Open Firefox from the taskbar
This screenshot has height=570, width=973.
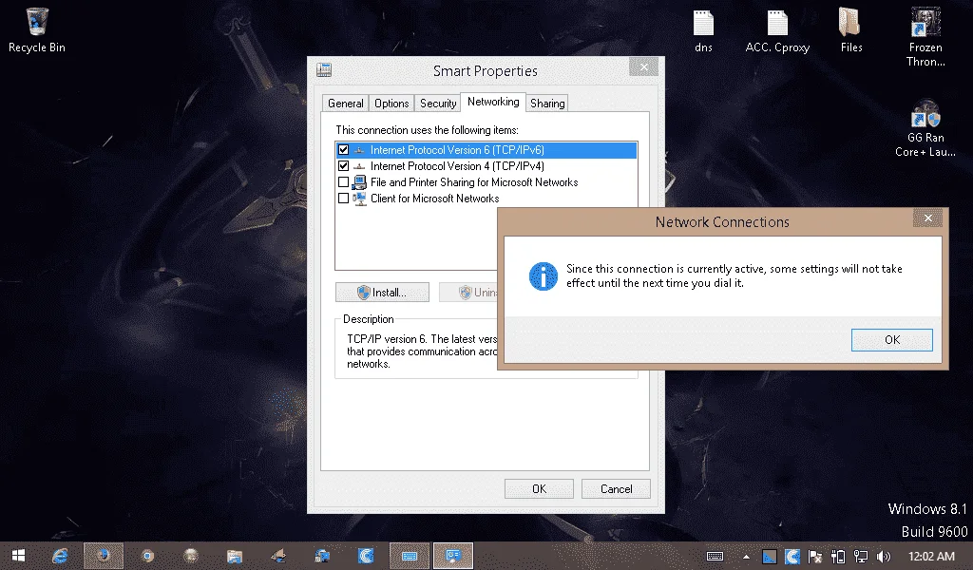(104, 556)
